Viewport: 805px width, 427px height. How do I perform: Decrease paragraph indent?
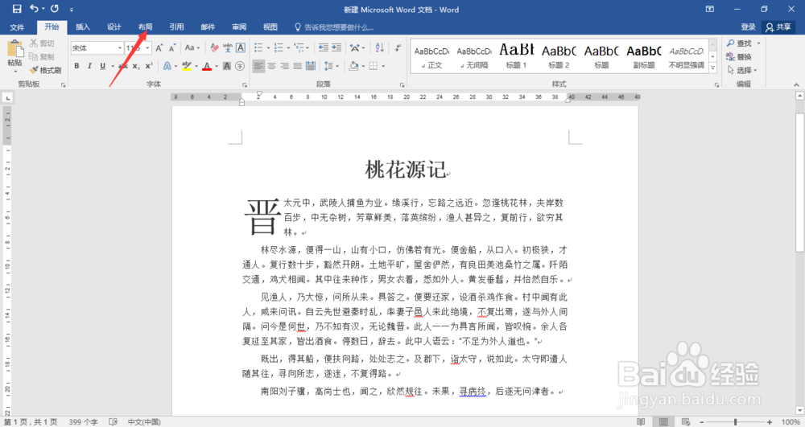click(x=324, y=47)
